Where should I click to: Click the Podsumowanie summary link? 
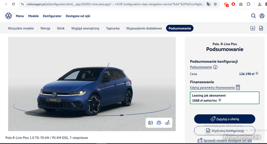pos(201,67)
